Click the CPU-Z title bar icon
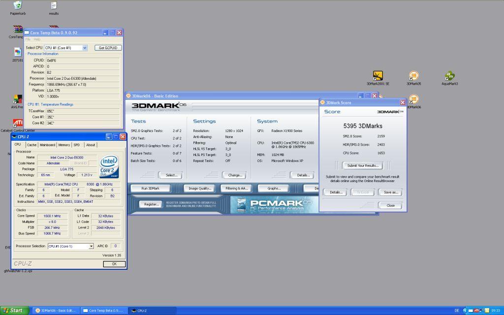The image size is (504, 315). click(x=14, y=137)
